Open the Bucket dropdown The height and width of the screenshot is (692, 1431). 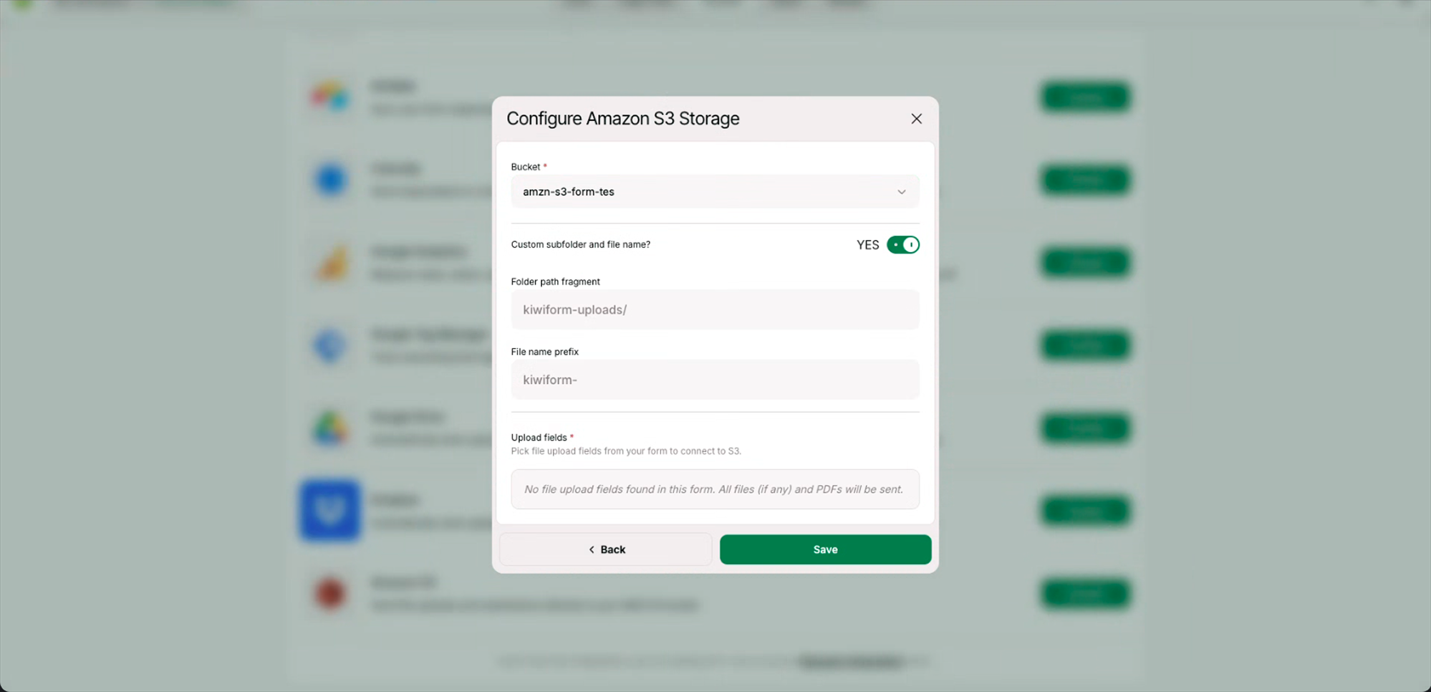(x=715, y=192)
